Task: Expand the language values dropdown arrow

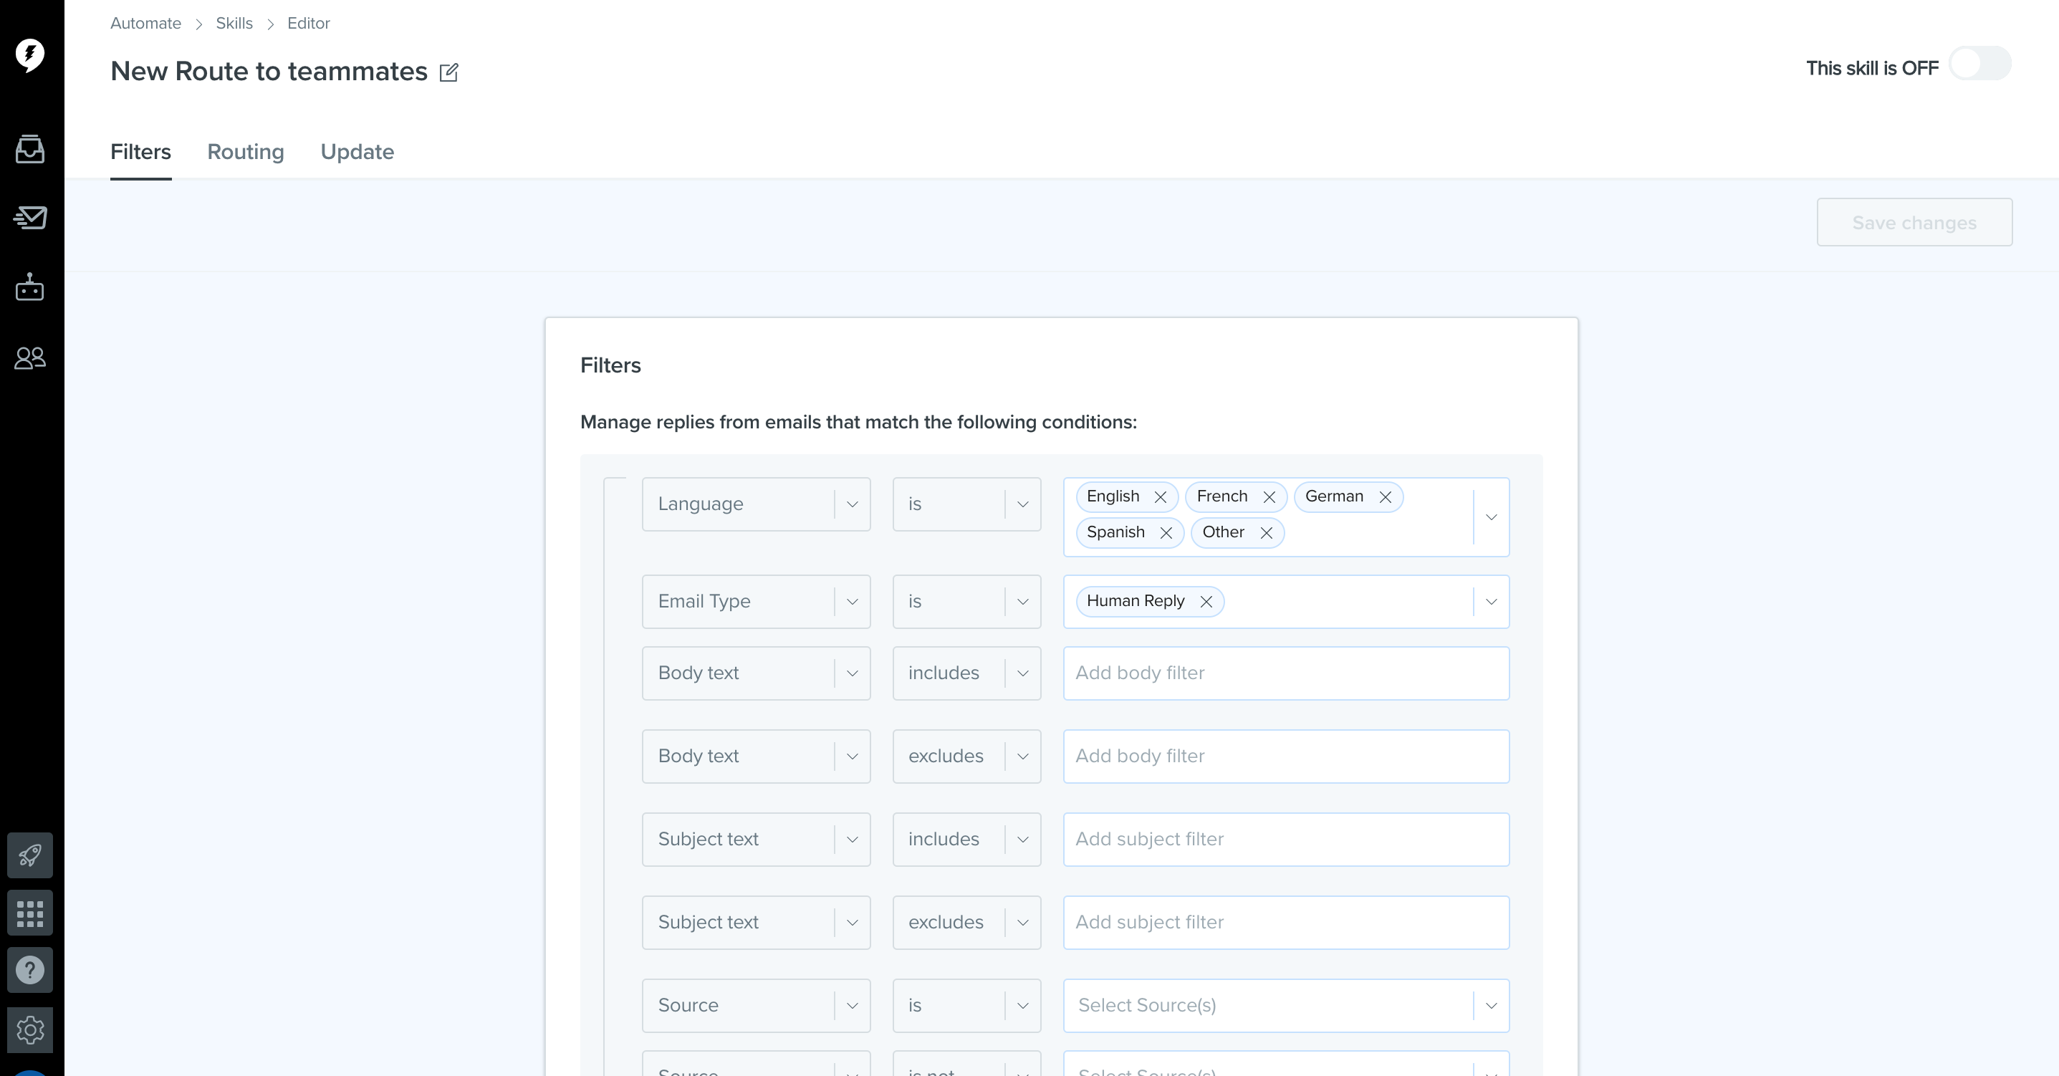Action: click(1491, 517)
